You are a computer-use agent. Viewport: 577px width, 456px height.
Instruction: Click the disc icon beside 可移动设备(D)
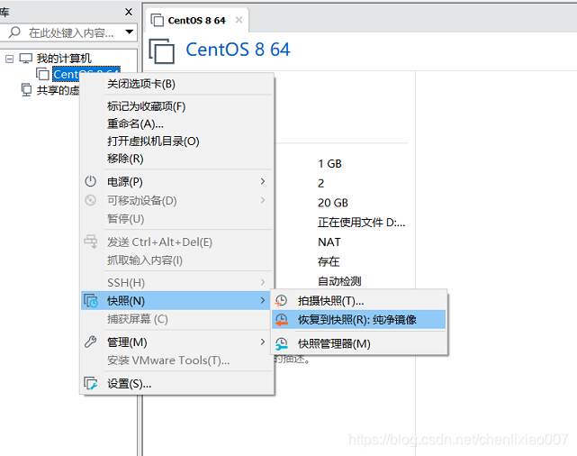(91, 200)
